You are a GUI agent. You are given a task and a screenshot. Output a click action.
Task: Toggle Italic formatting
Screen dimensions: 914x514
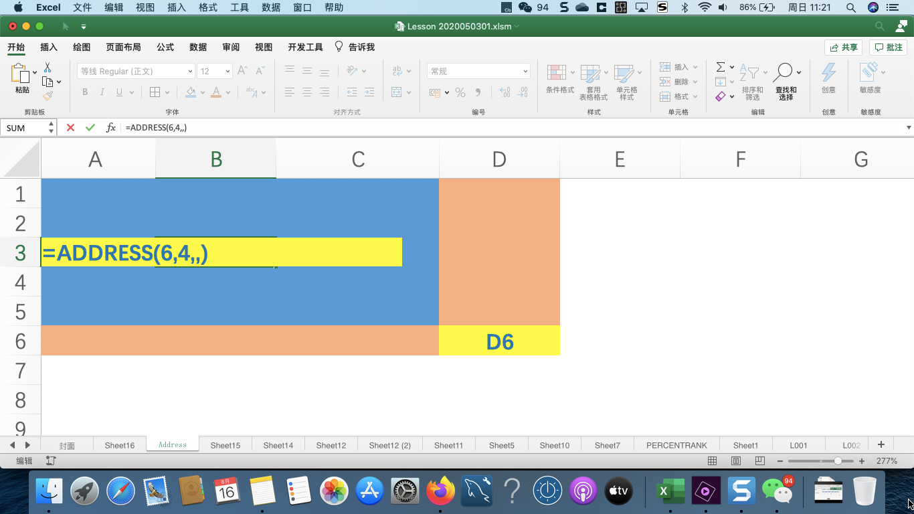[x=102, y=92]
